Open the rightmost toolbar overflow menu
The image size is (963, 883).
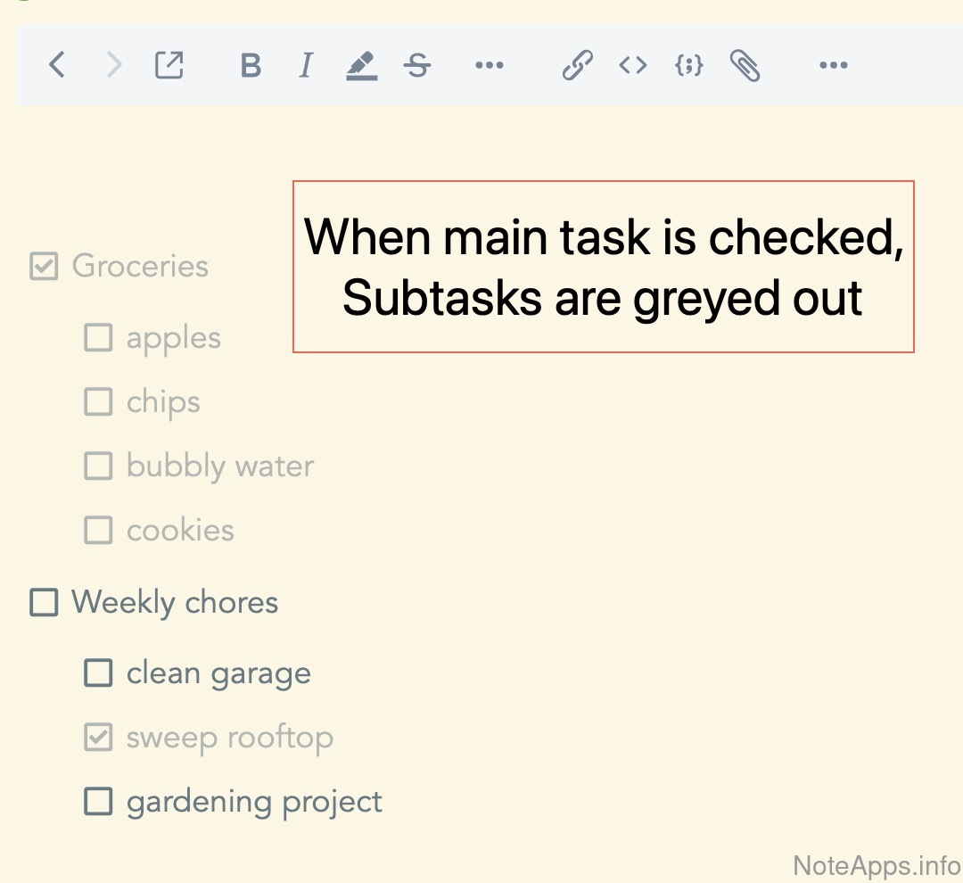point(833,65)
